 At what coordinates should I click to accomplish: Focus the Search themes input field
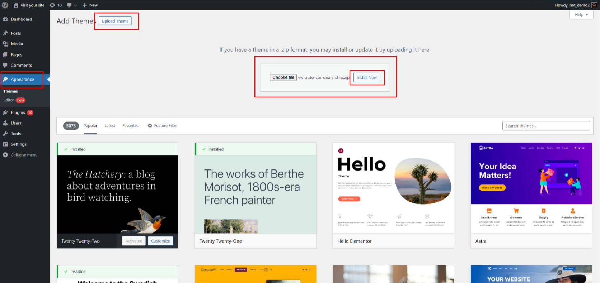(x=545, y=126)
